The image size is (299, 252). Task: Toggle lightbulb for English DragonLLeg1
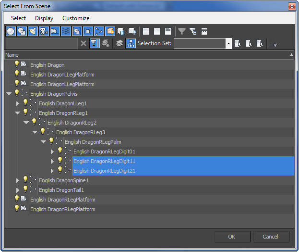[25, 102]
